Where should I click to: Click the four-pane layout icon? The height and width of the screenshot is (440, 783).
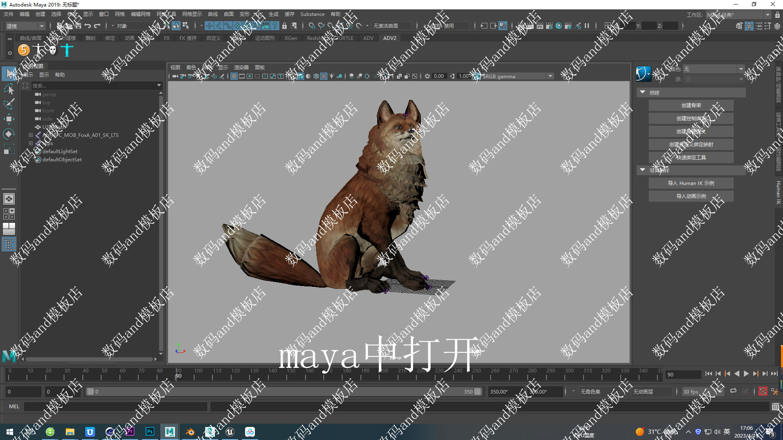point(9,214)
